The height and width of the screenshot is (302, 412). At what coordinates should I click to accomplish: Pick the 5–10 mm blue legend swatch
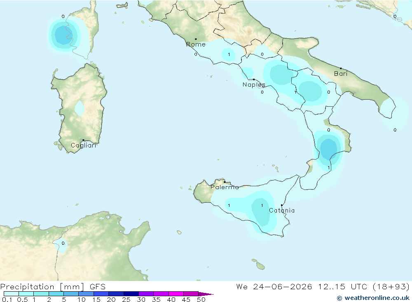pyautogui.click(x=71, y=294)
